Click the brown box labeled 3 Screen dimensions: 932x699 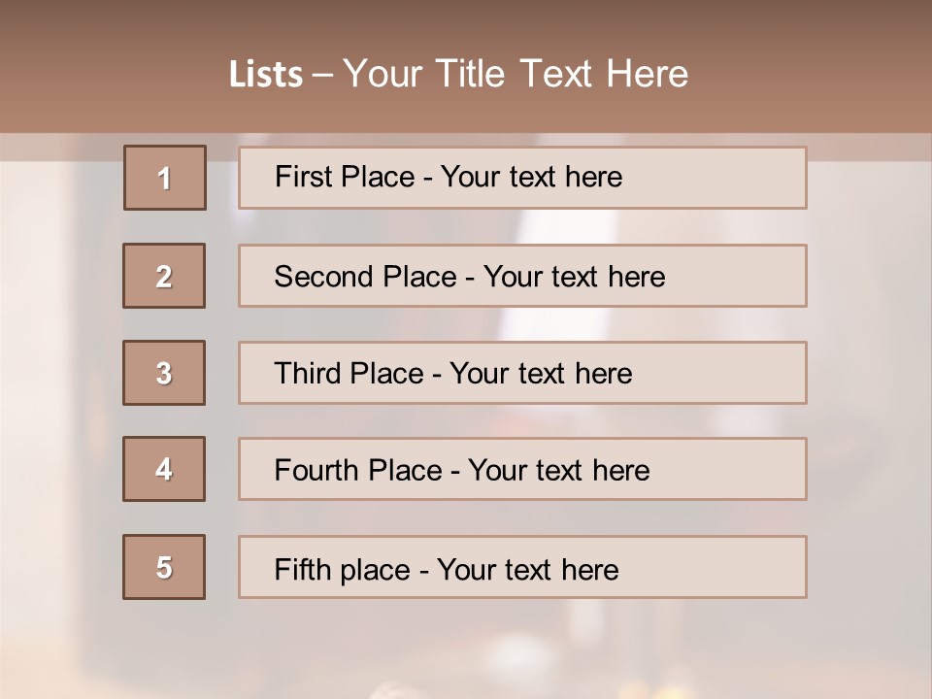coord(164,373)
